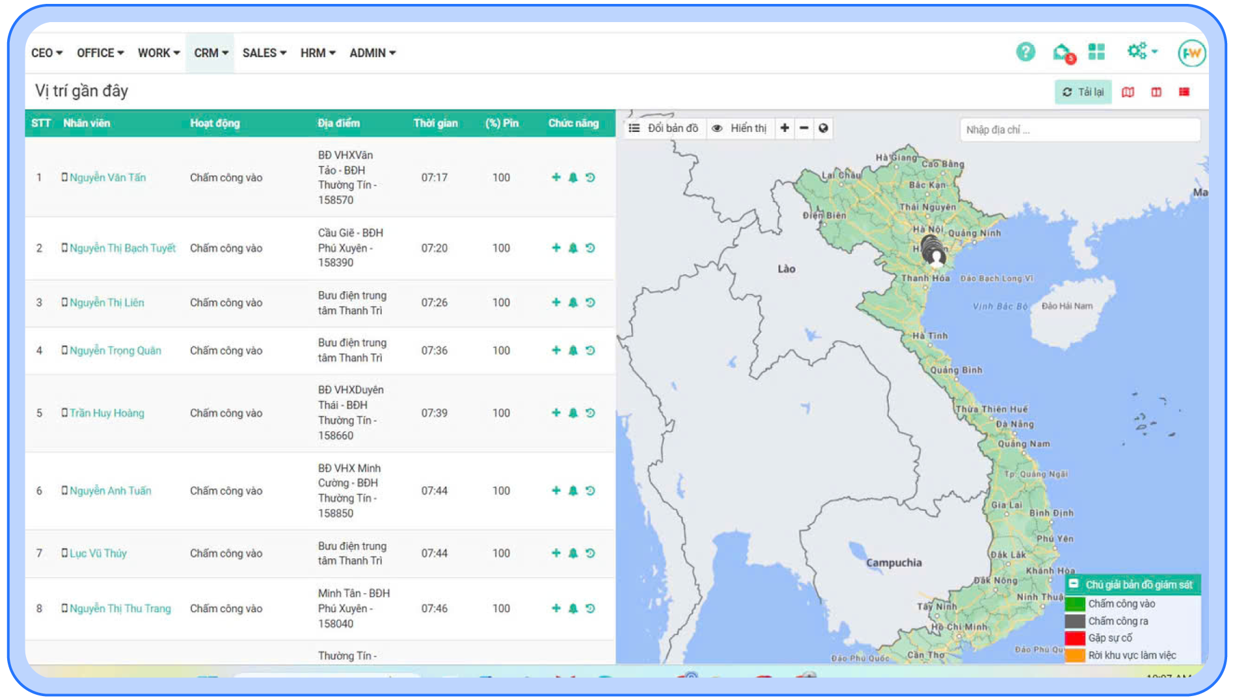Zoom in the map with plus
Screen dimensions: 1233x700
click(785, 128)
